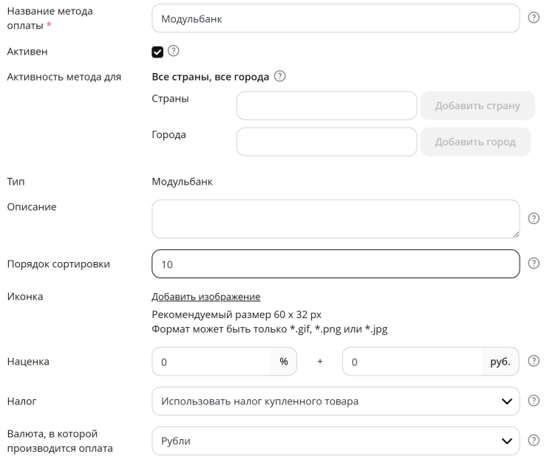Open help icon for payment currency
Image resolution: width=547 pixels, height=462 pixels.
click(x=534, y=440)
